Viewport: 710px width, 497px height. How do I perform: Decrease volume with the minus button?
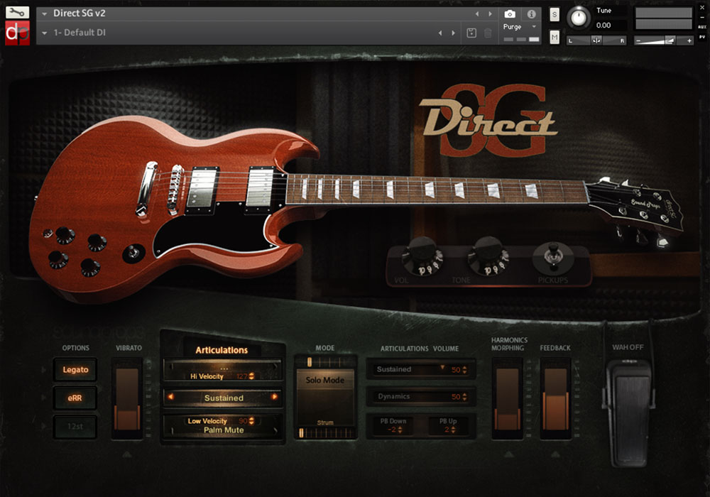pyautogui.click(x=638, y=40)
